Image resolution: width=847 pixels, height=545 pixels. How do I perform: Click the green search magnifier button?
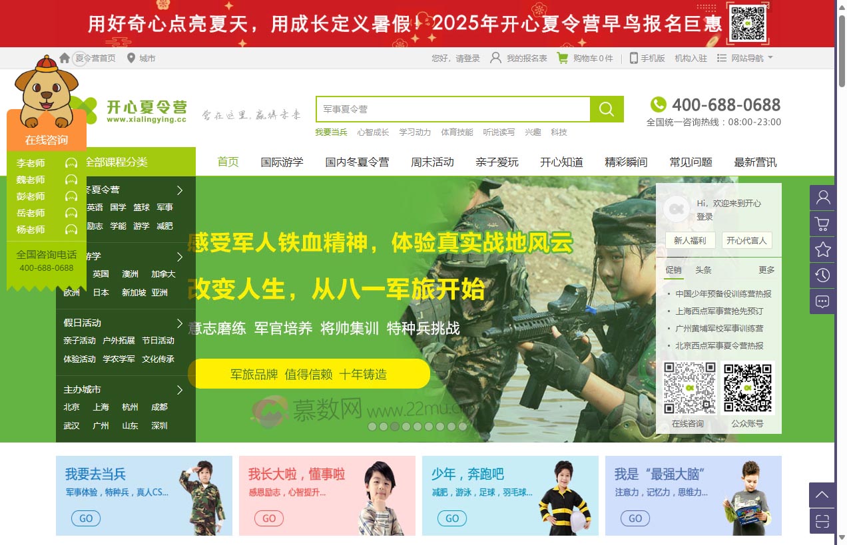tap(607, 108)
